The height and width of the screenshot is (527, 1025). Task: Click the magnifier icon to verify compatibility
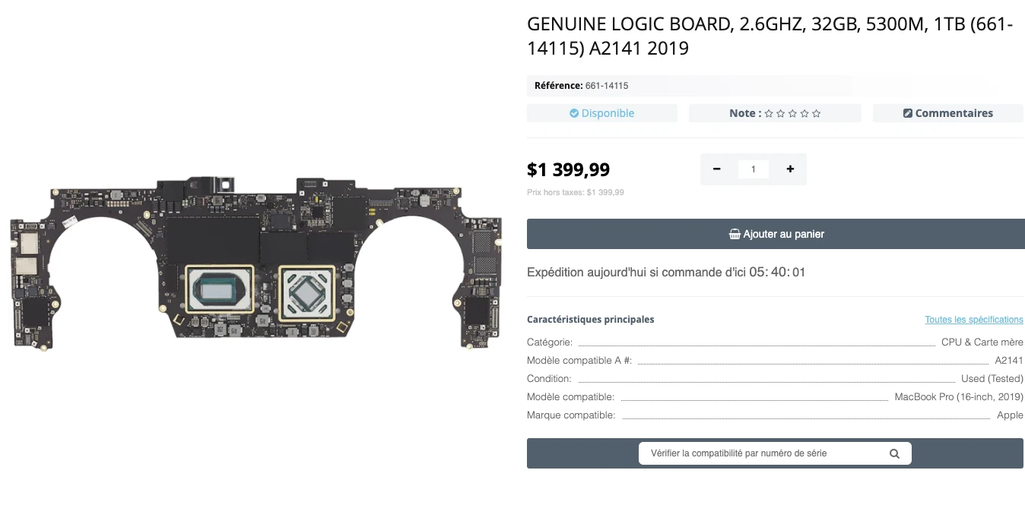click(x=894, y=453)
